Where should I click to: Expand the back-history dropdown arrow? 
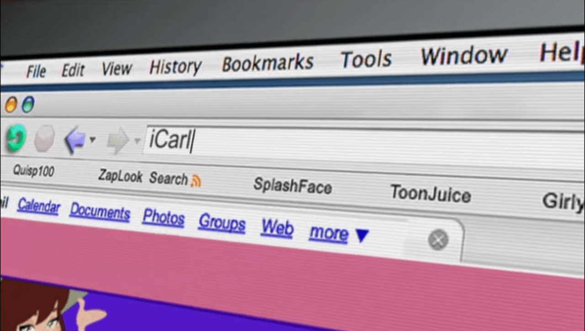(93, 139)
